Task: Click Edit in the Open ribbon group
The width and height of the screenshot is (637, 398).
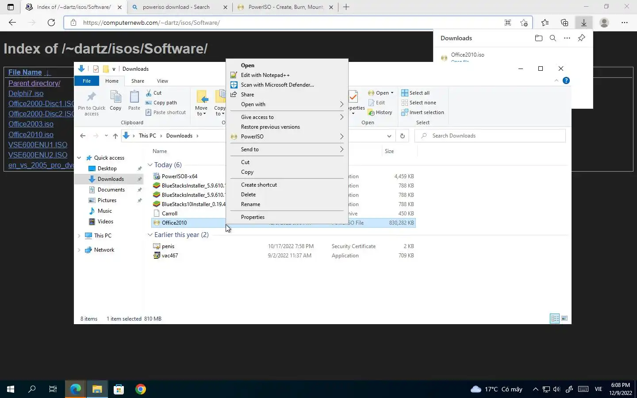Action: (377, 103)
